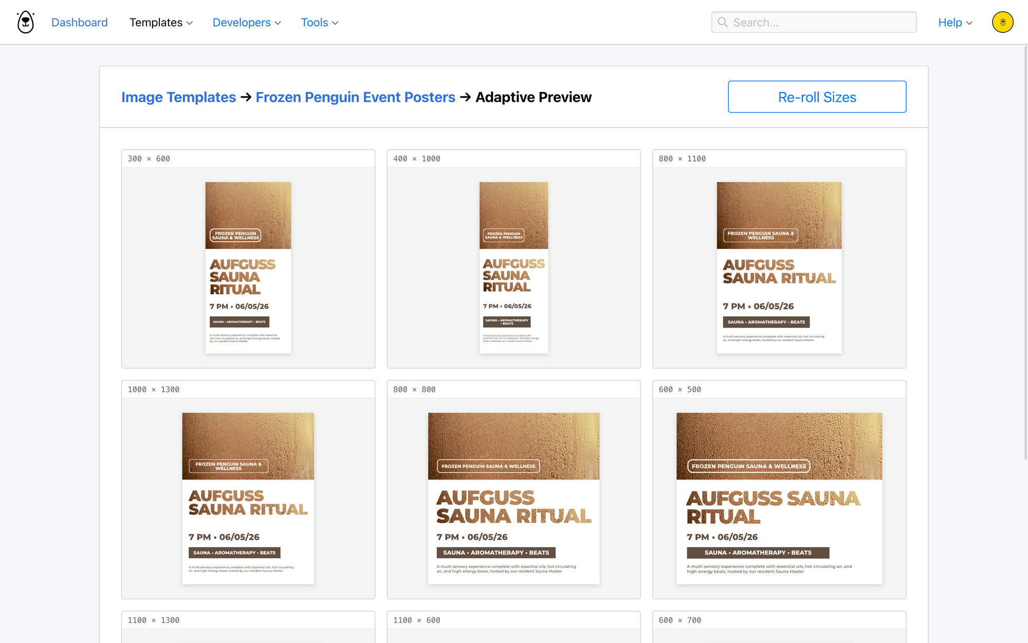The height and width of the screenshot is (643, 1028).
Task: Open the Help dropdown
Action: 955,23
